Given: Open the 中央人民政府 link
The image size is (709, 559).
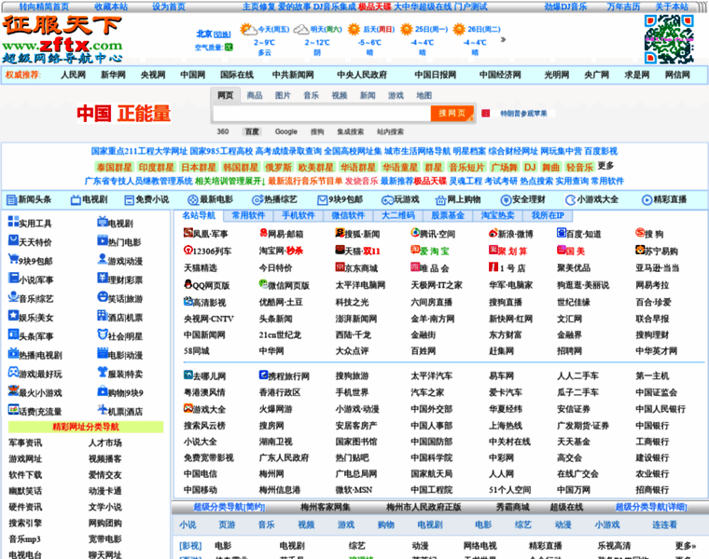Looking at the screenshot, I should tap(362, 75).
